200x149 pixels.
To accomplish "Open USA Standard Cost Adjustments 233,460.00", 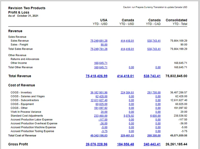I will point(101,116).
